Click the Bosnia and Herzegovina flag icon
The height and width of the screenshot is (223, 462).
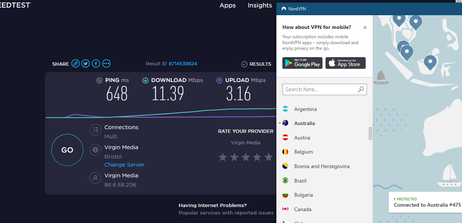285,166
